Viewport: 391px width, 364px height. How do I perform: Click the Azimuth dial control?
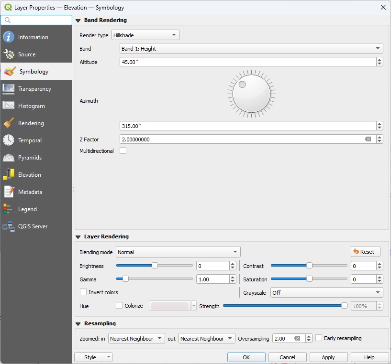pos(251,93)
